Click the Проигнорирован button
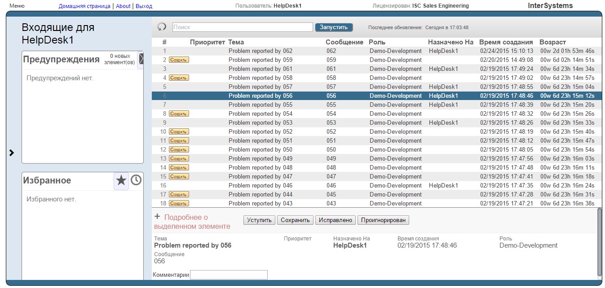Viewport: 605px width, 288px height. (x=383, y=220)
